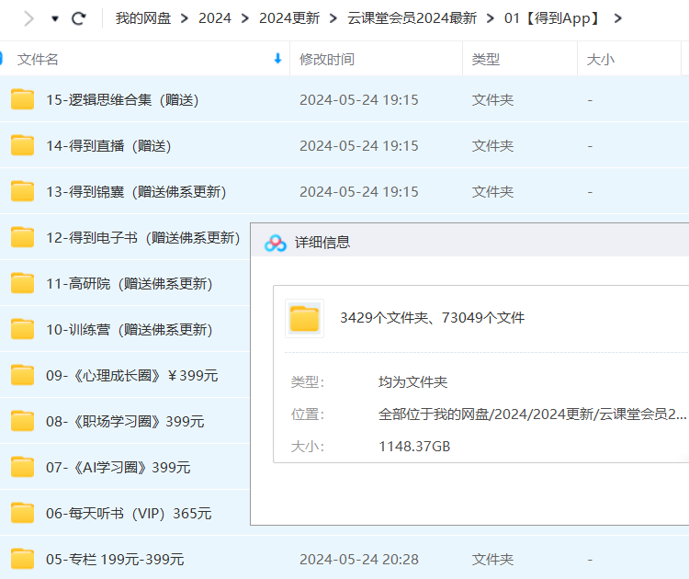Select the 09-《心理成长圈》 folder icon
This screenshot has width=689, height=579.
[23, 375]
